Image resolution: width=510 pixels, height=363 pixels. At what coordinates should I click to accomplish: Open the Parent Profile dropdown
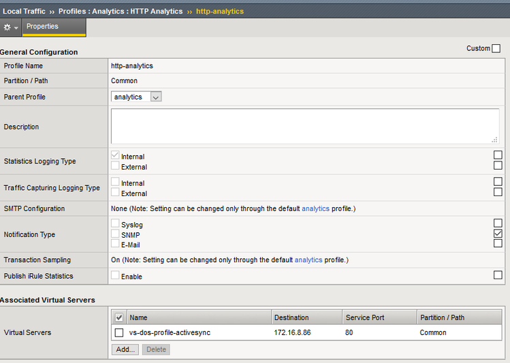tap(136, 97)
